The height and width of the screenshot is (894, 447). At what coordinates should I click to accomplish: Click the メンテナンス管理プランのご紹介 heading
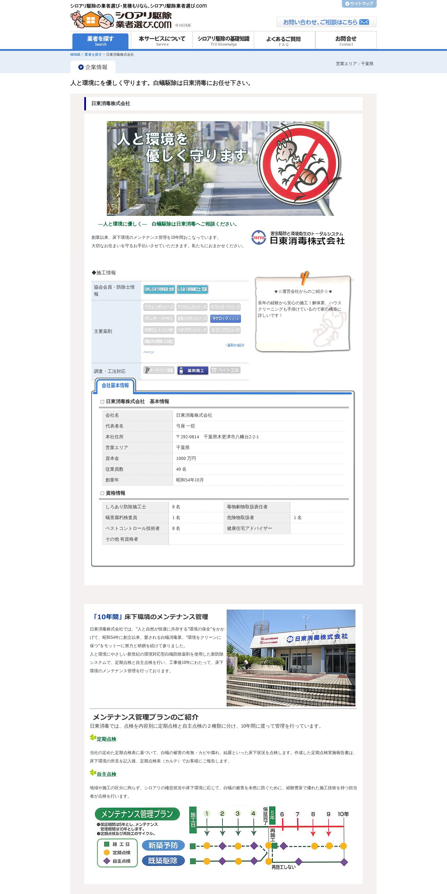146,717
